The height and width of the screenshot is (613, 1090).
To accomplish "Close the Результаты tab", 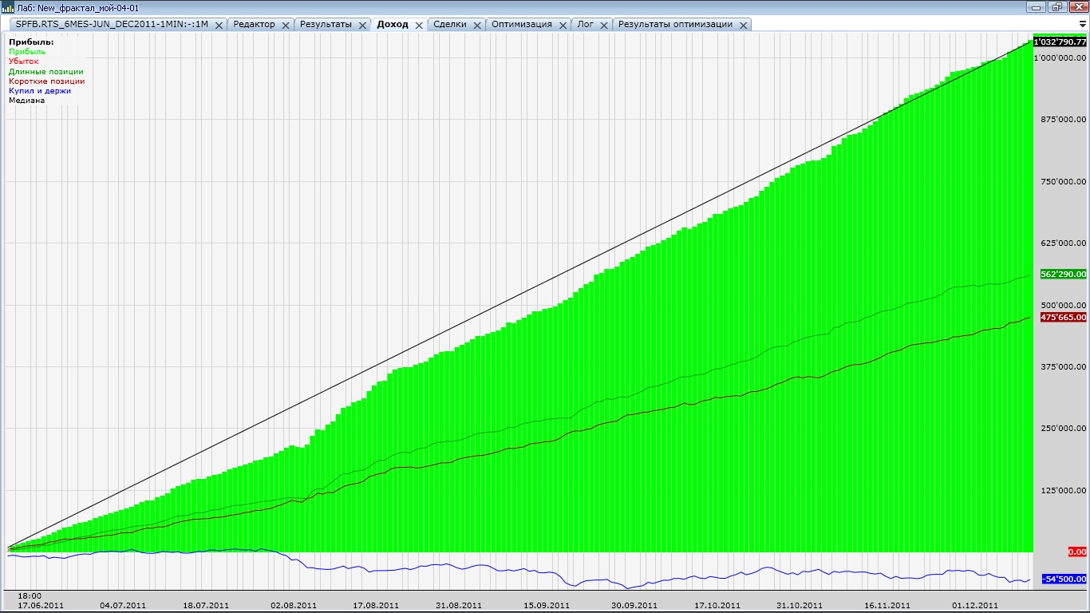I will click(x=362, y=25).
